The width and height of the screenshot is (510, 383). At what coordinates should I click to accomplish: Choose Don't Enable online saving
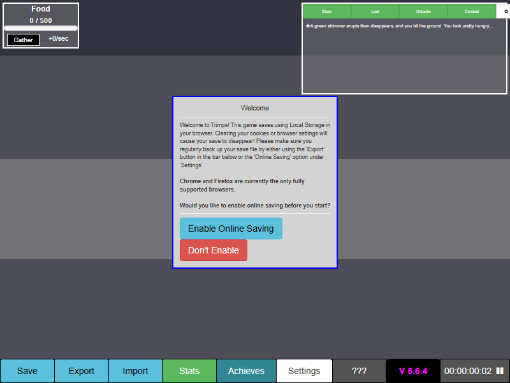pyautogui.click(x=213, y=250)
